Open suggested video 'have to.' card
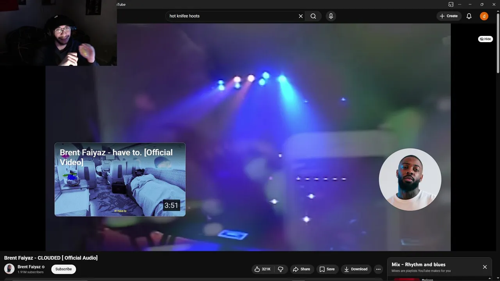Image resolution: width=500 pixels, height=281 pixels. tap(120, 180)
